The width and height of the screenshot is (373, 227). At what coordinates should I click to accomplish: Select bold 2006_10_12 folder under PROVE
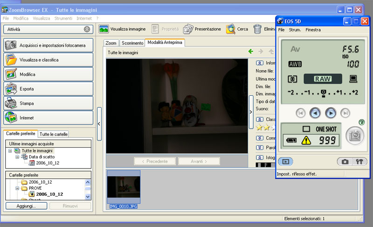(x=49, y=194)
